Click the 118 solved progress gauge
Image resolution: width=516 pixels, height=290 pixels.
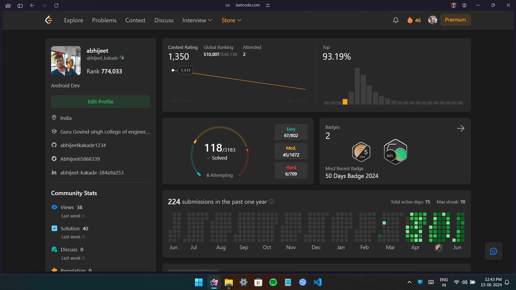coord(220,151)
